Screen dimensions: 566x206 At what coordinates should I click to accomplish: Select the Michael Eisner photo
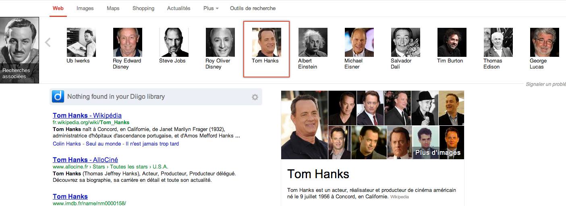(359, 42)
